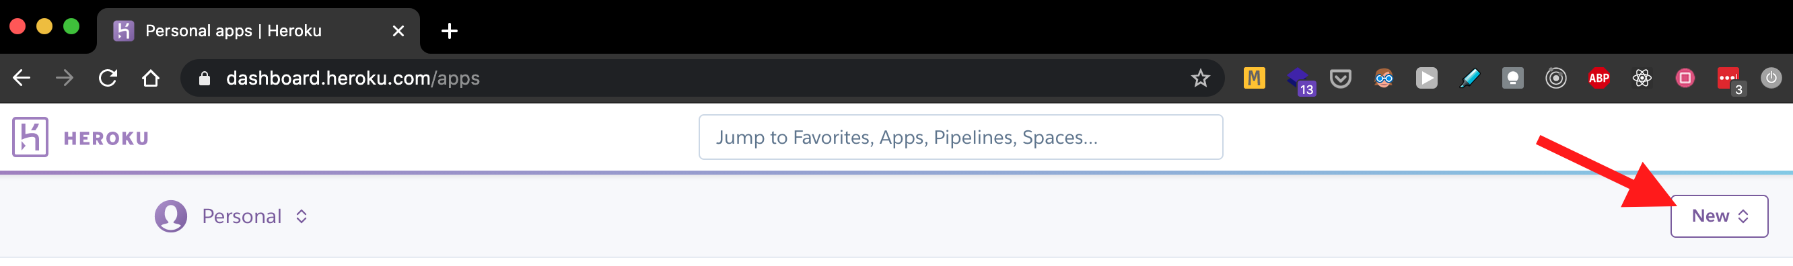Screen dimensions: 1793x266
Task: Click the React DevTools extension icon
Action: (1642, 79)
